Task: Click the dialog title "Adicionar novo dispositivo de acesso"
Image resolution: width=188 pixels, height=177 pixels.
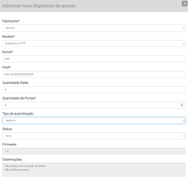Action: (x=39, y=6)
